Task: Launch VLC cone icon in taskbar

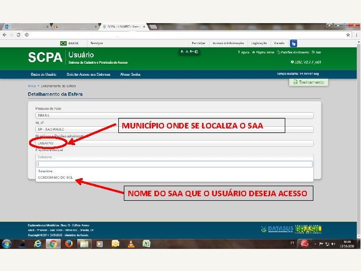Action: [x=131, y=244]
